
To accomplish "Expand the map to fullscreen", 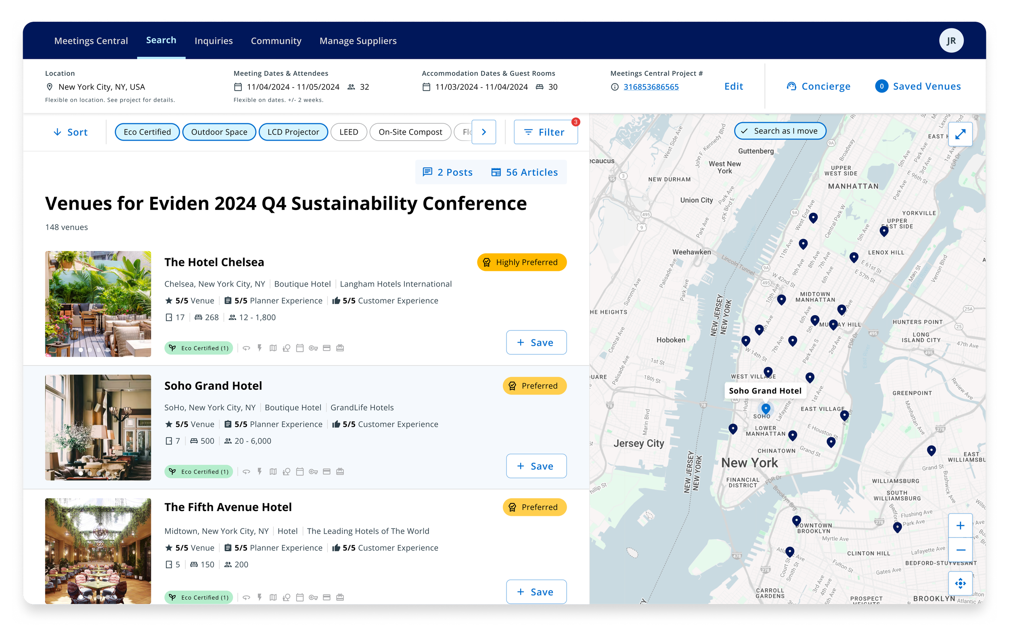I will click(960, 134).
